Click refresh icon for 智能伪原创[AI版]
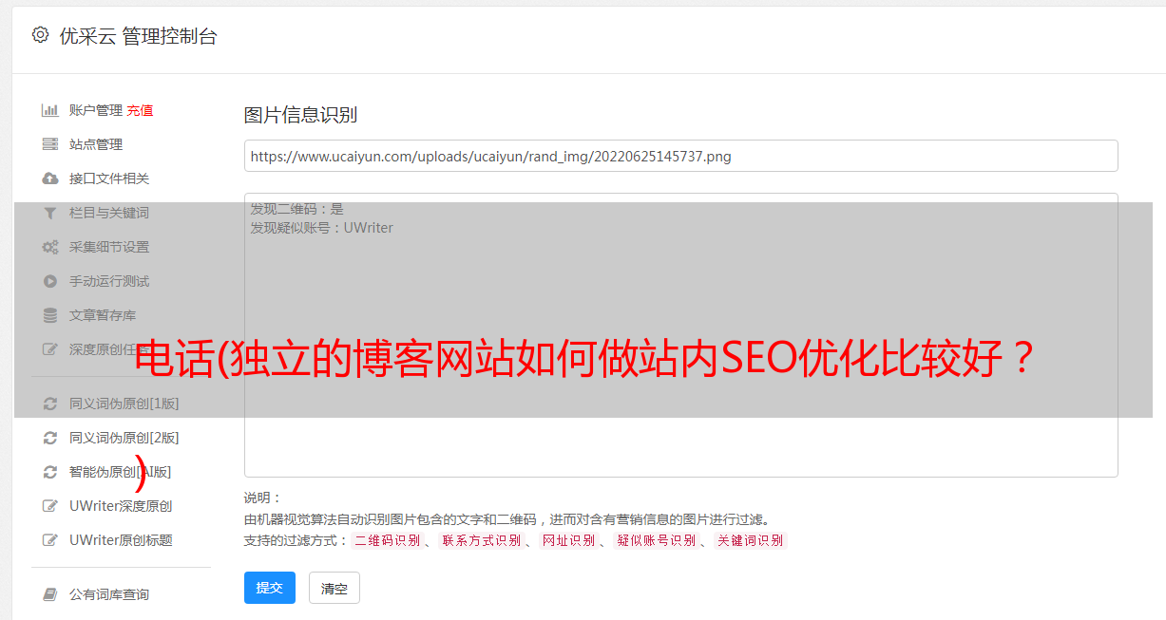 tap(50, 472)
